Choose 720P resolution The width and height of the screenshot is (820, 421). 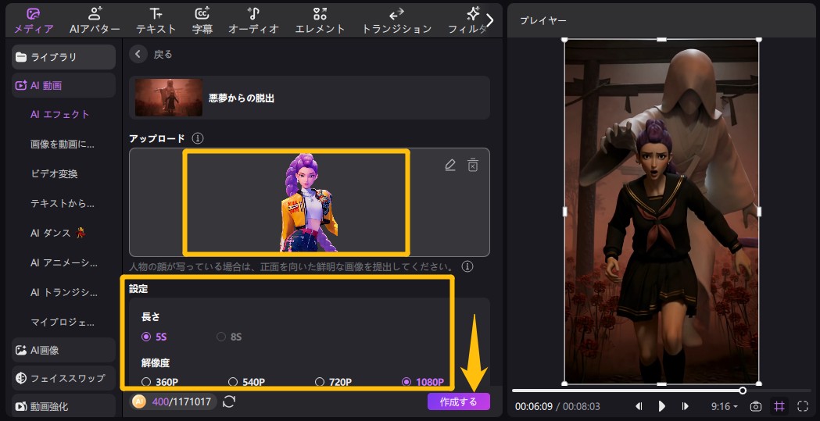(x=320, y=382)
